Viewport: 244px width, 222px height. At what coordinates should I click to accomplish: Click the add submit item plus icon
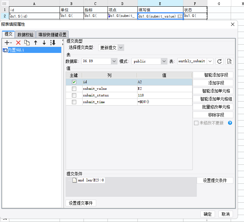[7, 43]
